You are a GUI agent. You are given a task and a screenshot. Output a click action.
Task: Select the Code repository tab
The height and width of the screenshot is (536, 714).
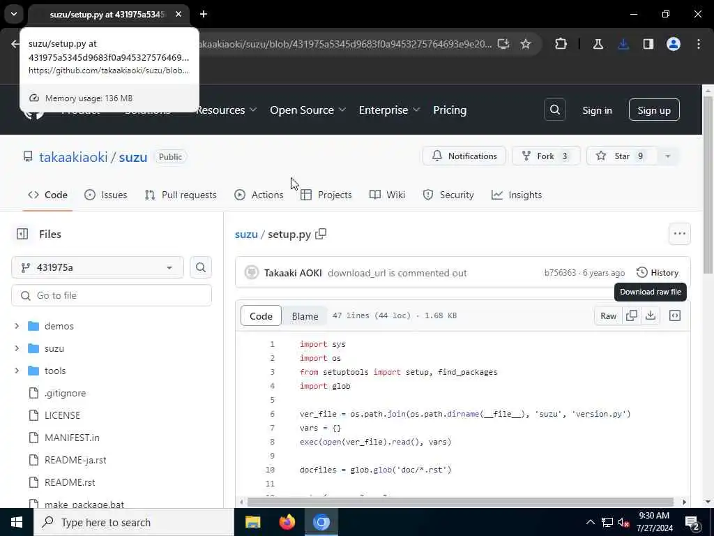pos(48,195)
